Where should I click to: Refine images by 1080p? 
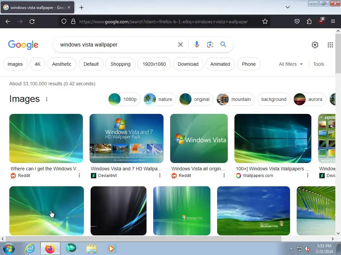point(124,99)
